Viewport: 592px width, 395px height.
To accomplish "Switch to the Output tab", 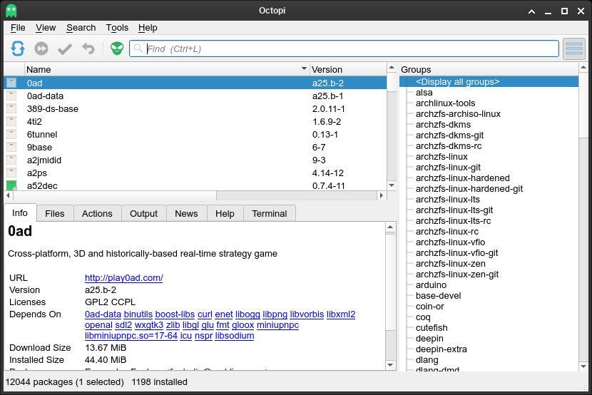I will [143, 213].
